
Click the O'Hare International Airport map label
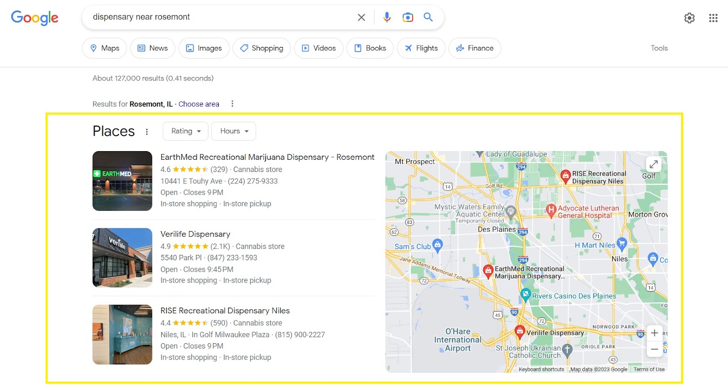[x=458, y=340]
